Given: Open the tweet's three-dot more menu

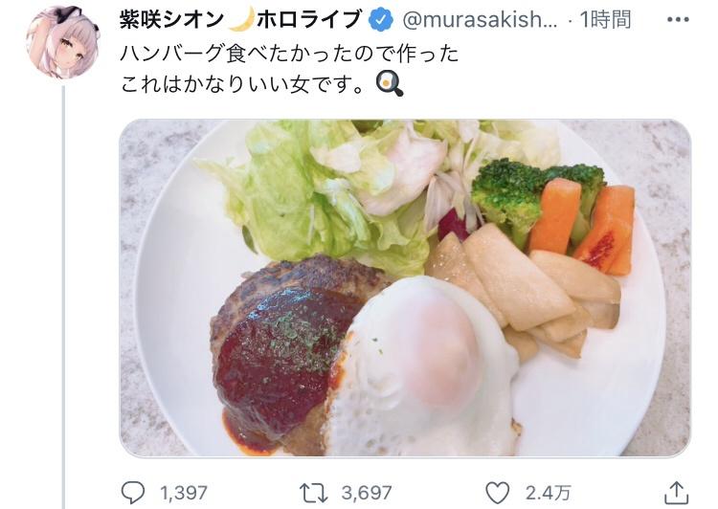Looking at the screenshot, I should pyautogui.click(x=678, y=20).
